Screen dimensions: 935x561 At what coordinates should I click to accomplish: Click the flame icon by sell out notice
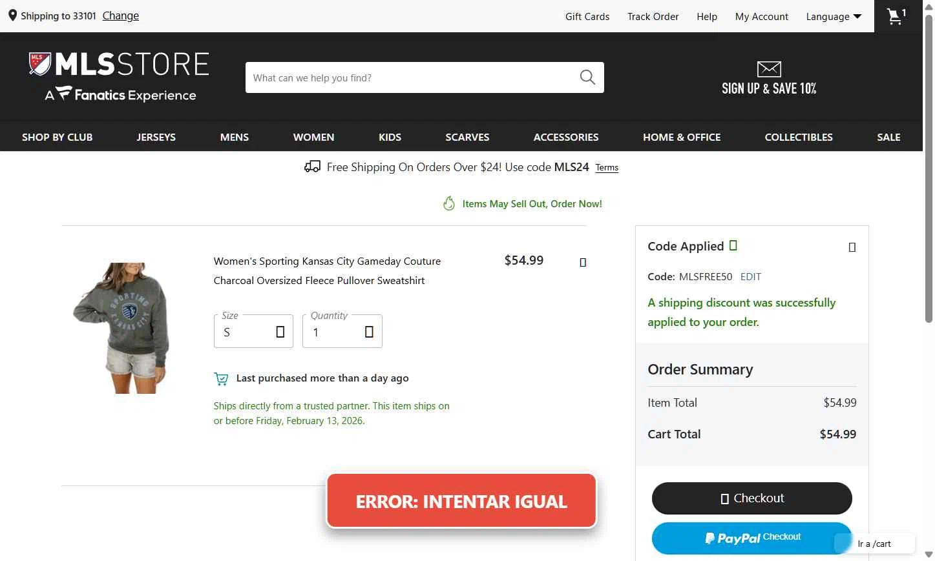[x=449, y=204]
